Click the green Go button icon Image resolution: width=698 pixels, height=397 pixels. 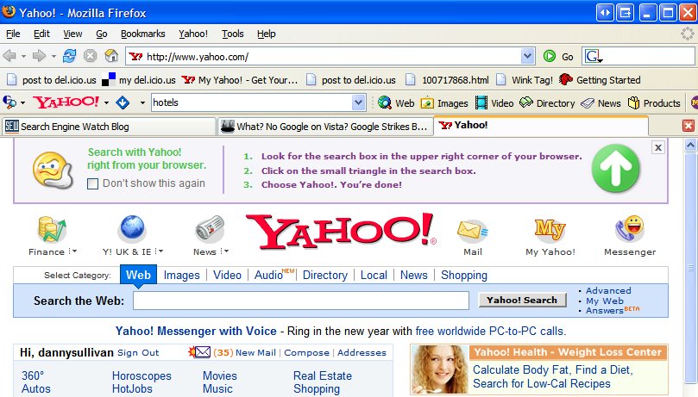[x=550, y=56]
